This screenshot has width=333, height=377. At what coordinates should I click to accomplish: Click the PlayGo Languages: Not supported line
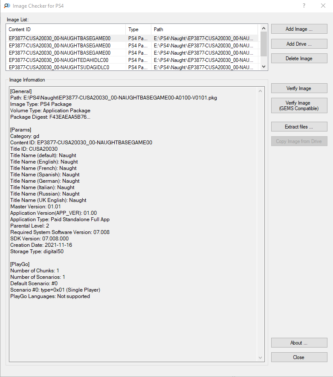click(x=50, y=296)
